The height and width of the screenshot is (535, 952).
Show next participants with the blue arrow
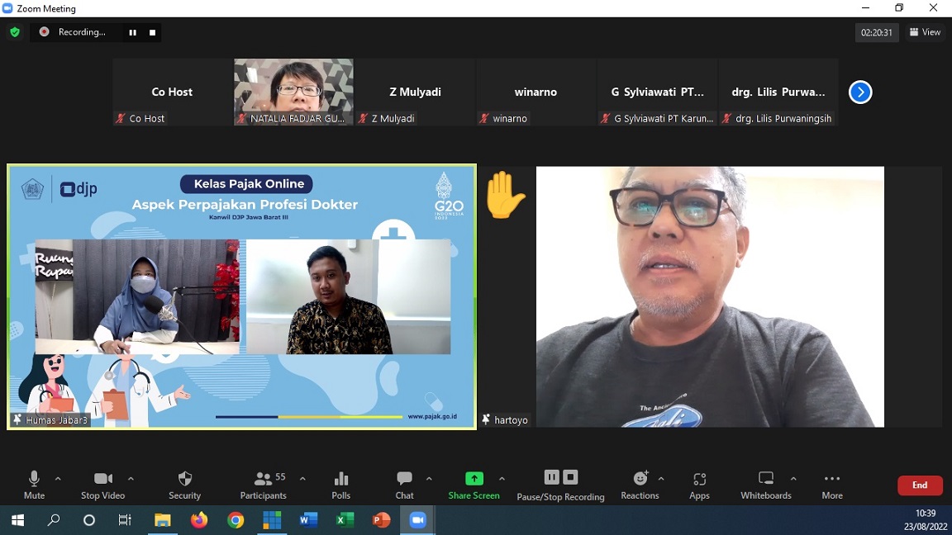(860, 92)
